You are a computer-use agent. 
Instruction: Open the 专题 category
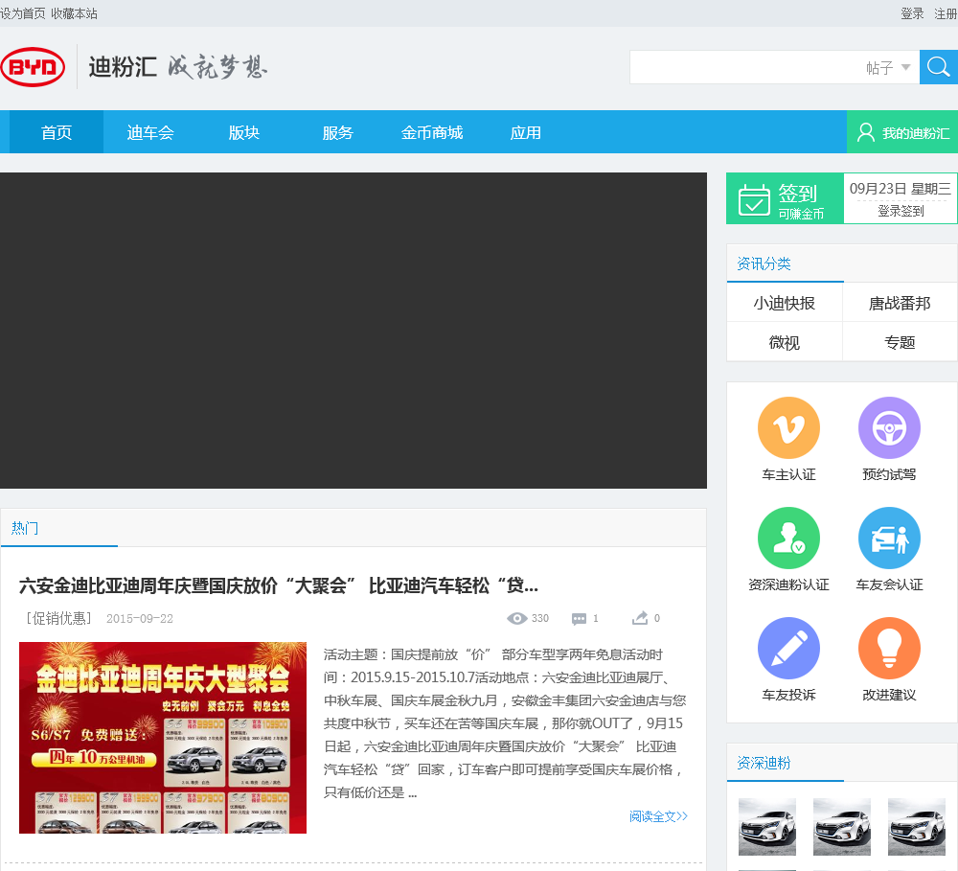click(x=900, y=342)
